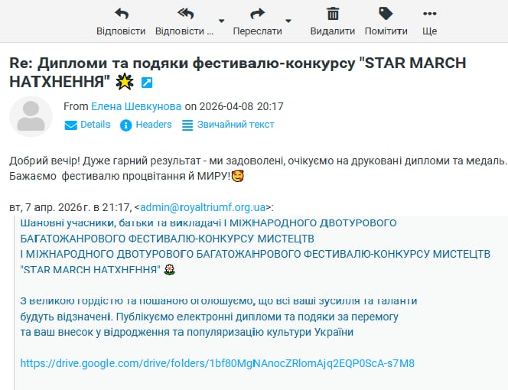The image size is (508, 390).
Task: Open the Ще three-dots more menu
Action: click(x=429, y=14)
